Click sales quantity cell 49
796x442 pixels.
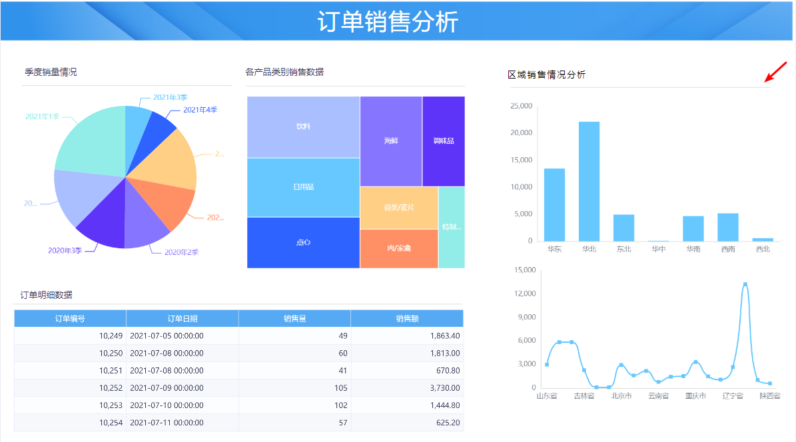(294, 336)
